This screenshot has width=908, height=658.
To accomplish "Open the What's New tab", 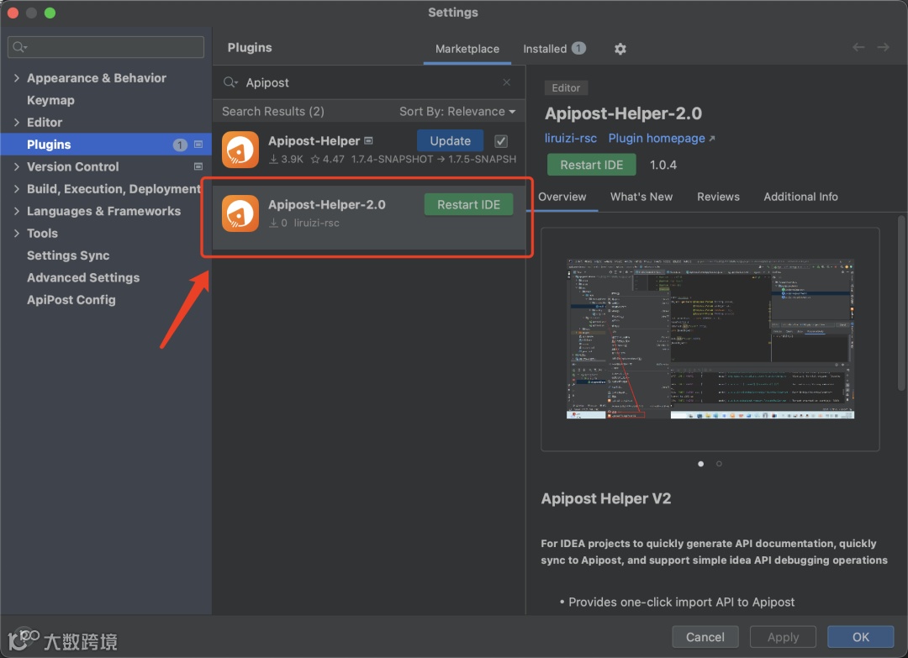I will click(641, 197).
